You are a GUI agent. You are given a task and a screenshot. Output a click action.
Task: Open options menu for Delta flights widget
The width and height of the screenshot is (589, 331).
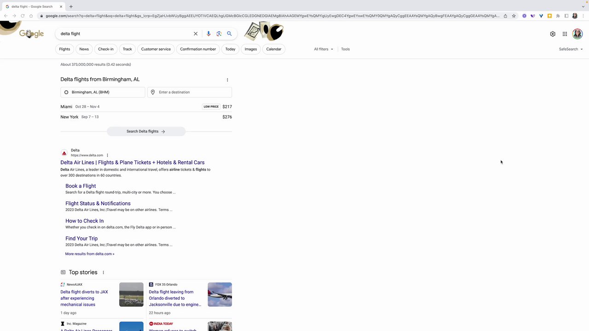pos(227,80)
